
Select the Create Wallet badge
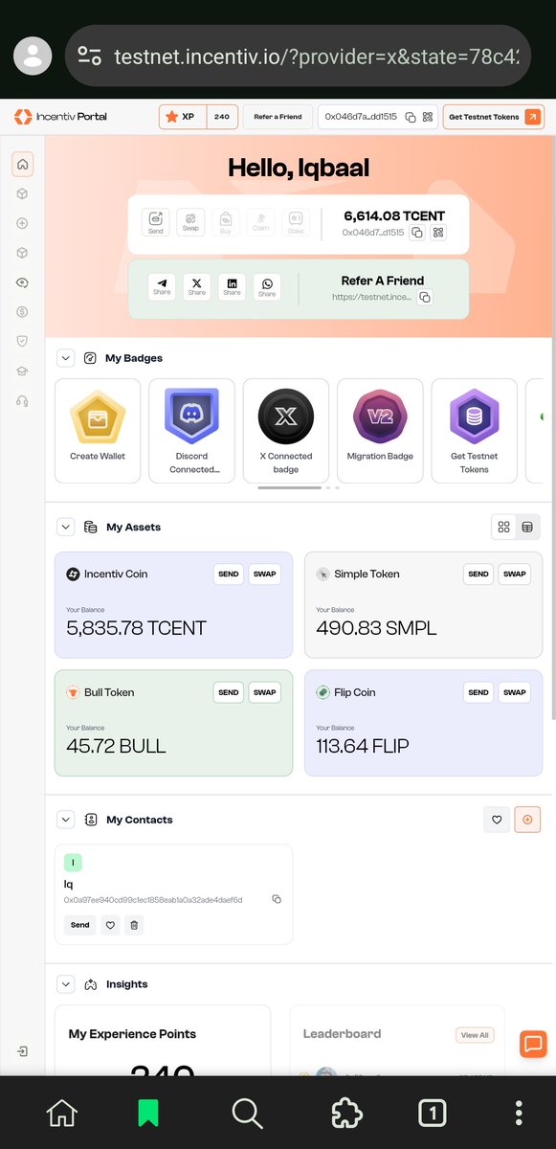[x=98, y=430]
